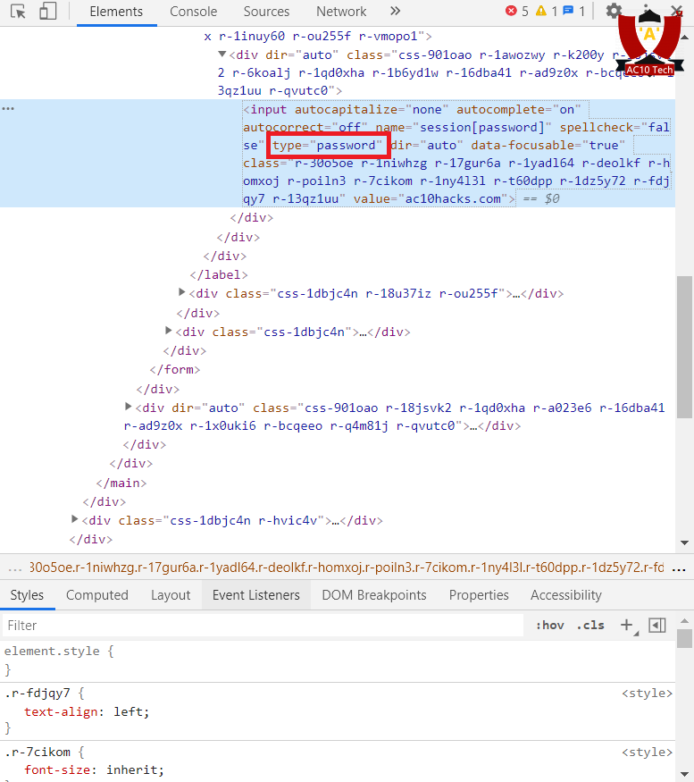Click breadcrumb overflow dots on left

15,569
